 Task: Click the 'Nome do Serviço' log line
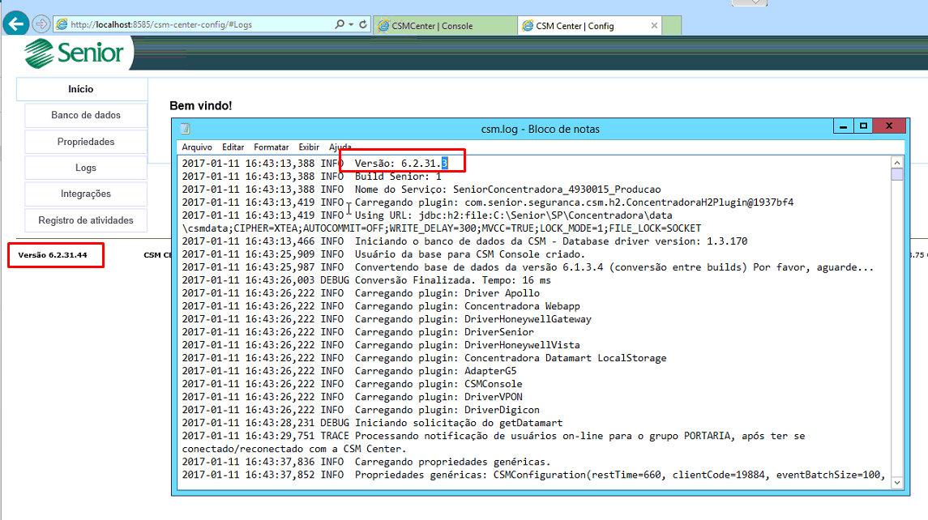click(x=508, y=190)
